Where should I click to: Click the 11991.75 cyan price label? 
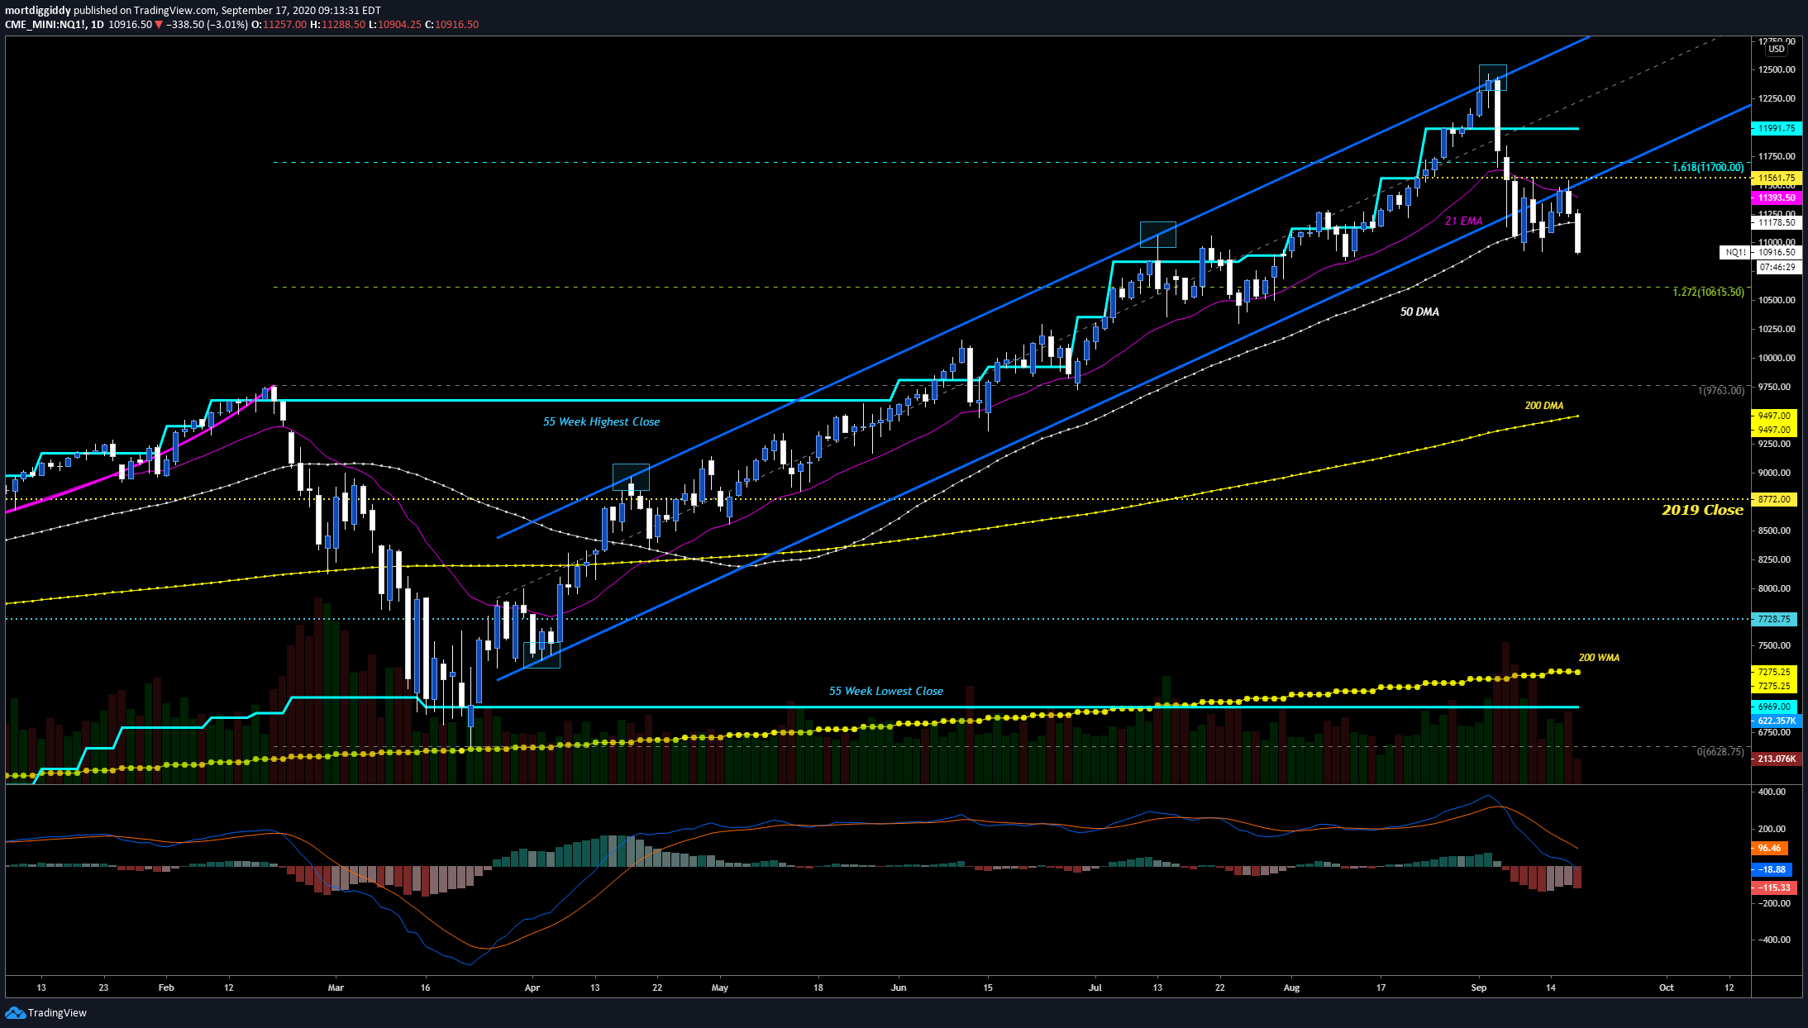(x=1777, y=128)
